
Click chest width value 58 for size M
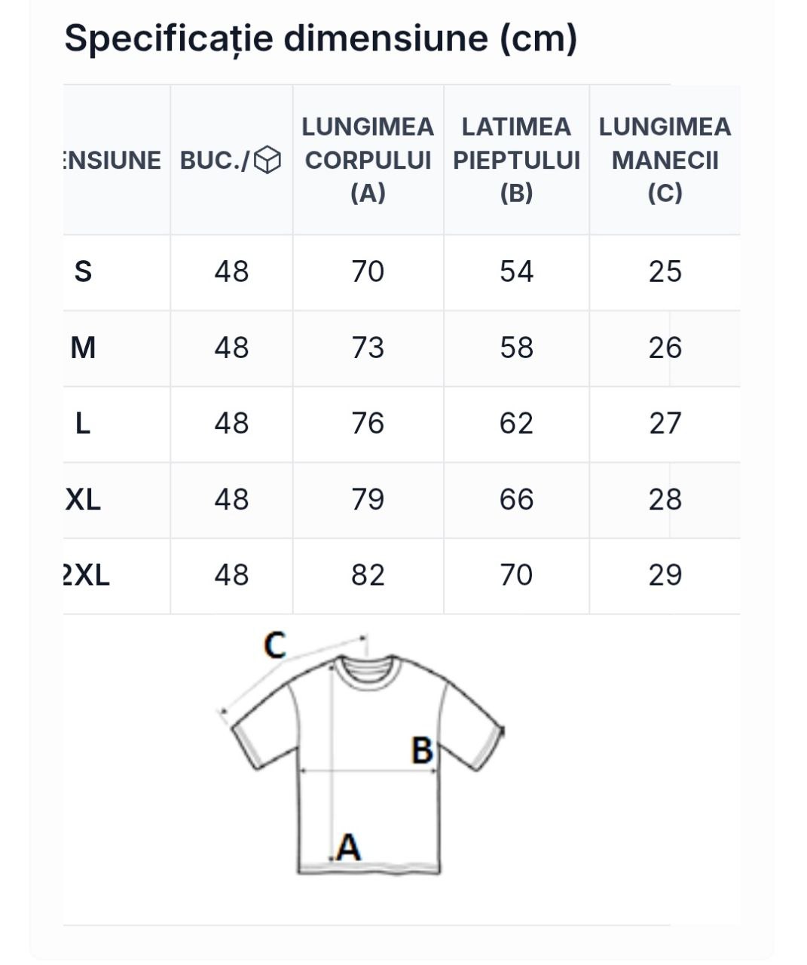pyautogui.click(x=517, y=348)
